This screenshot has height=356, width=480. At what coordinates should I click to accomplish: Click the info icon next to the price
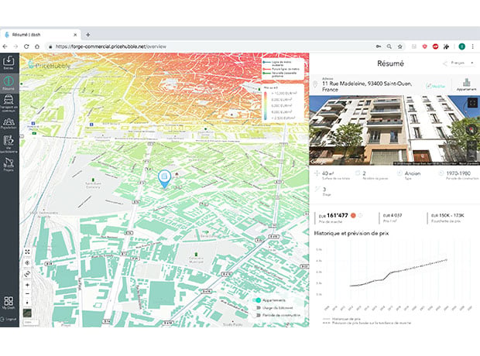click(x=360, y=215)
